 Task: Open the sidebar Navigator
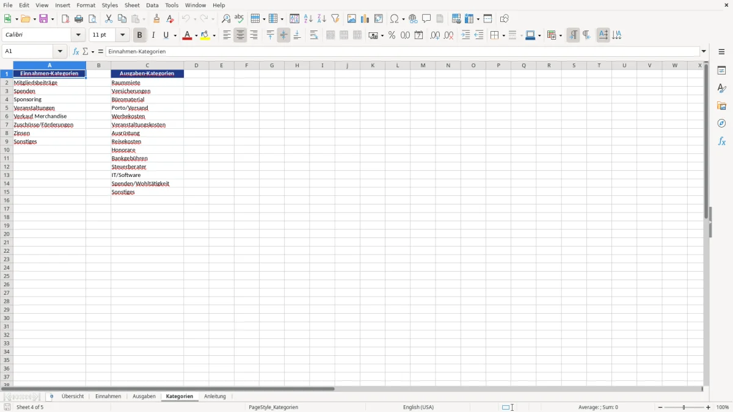click(721, 123)
